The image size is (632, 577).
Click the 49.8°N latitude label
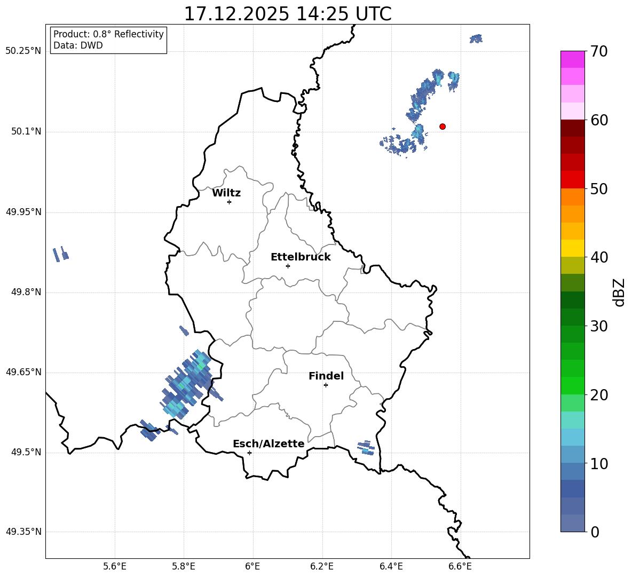coord(26,292)
